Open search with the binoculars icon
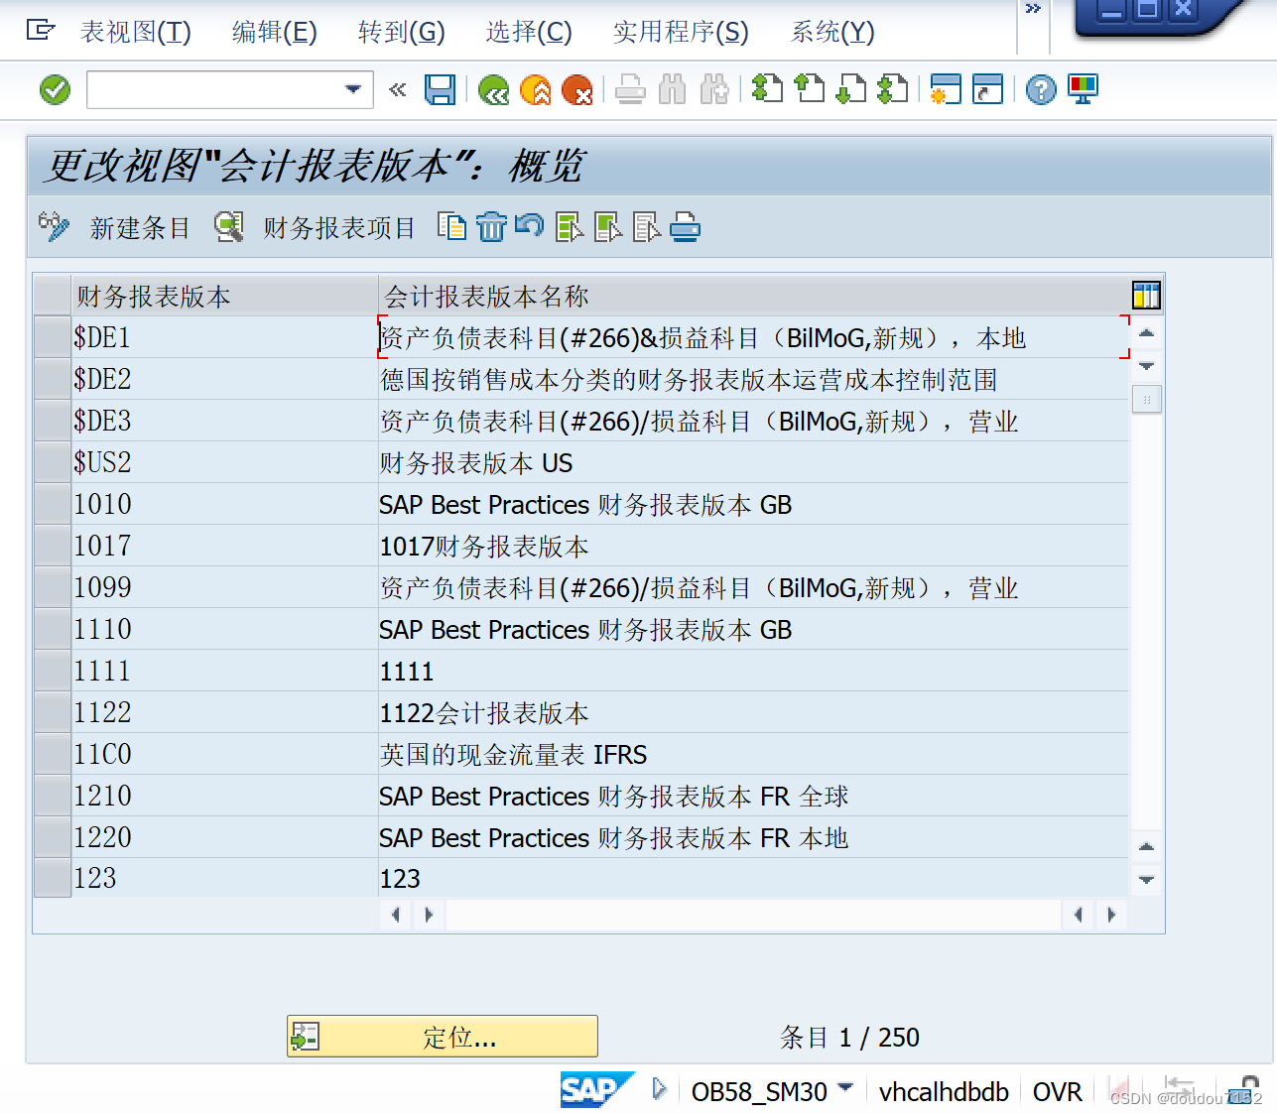Viewport: 1277px width, 1114px height. (672, 89)
